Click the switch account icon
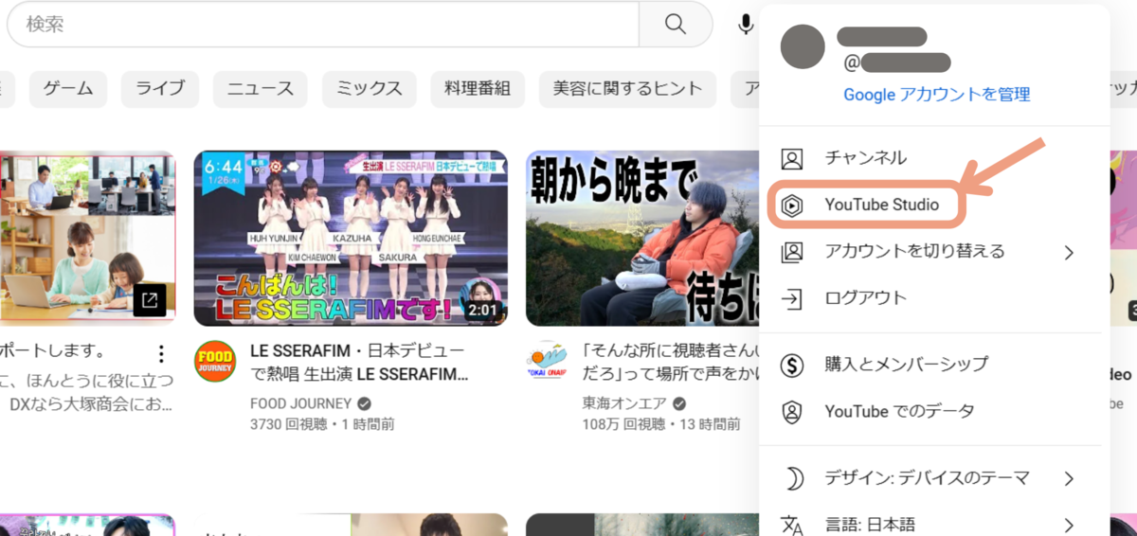Viewport: 1137px width, 536px height. [x=791, y=252]
